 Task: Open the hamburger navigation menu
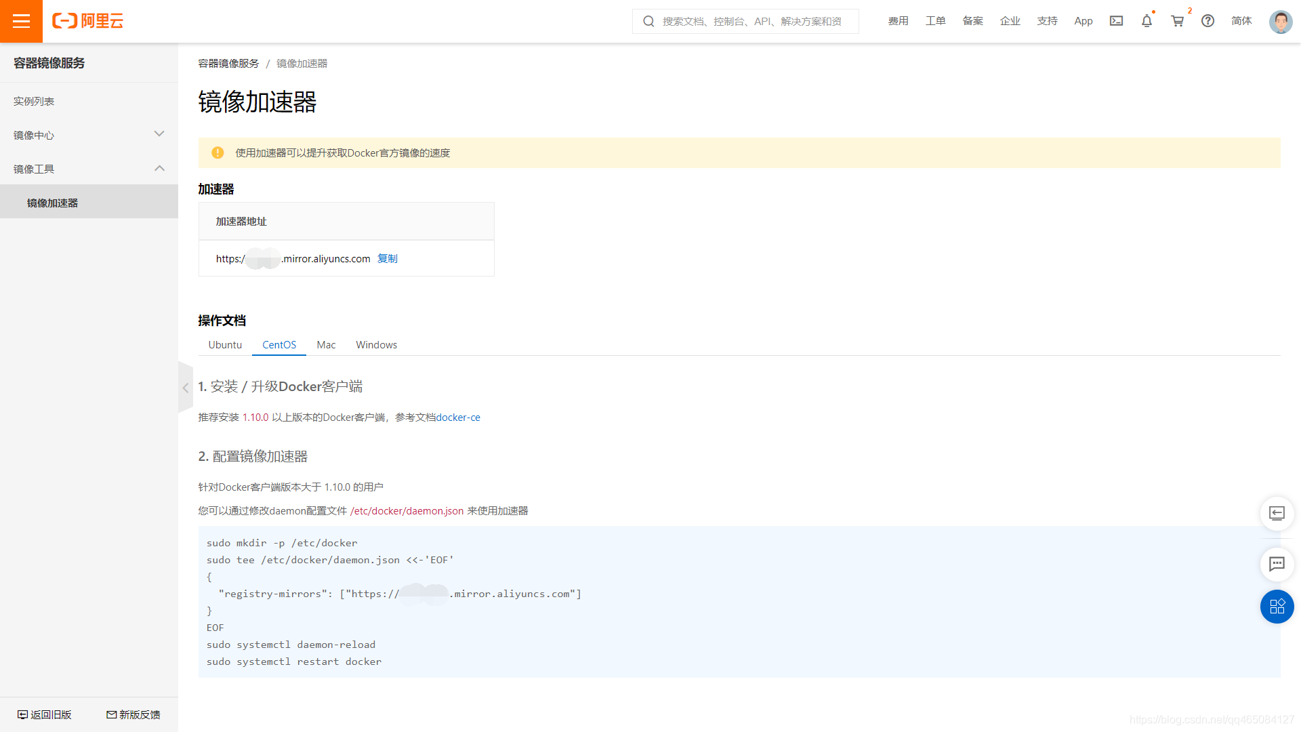[21, 21]
